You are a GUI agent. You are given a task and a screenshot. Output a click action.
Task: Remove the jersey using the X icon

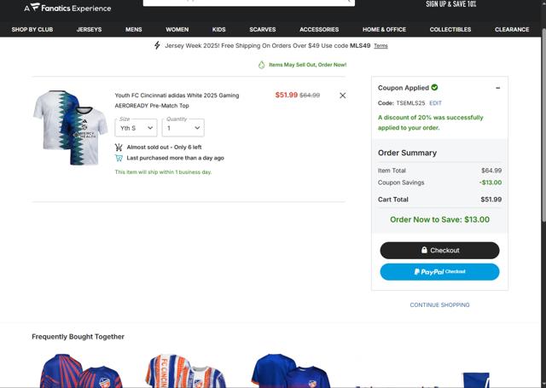(x=343, y=96)
